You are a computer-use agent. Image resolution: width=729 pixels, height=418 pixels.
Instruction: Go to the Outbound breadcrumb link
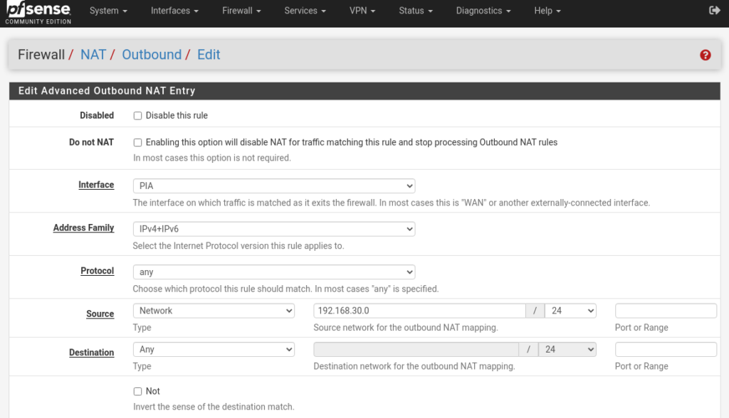tap(152, 55)
